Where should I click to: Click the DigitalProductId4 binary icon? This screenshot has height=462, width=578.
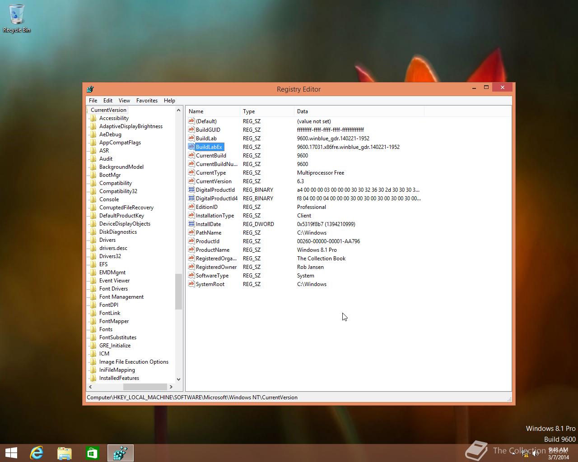(191, 198)
